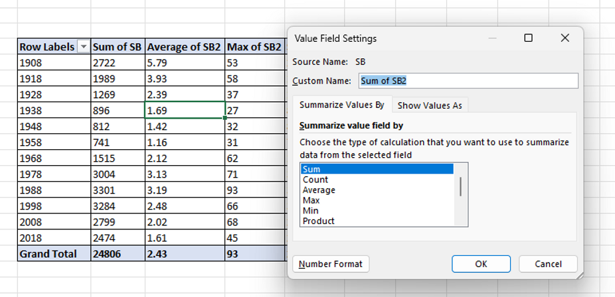The width and height of the screenshot is (615, 297).
Task: Select Sum in the calculation list
Action: tap(311, 170)
